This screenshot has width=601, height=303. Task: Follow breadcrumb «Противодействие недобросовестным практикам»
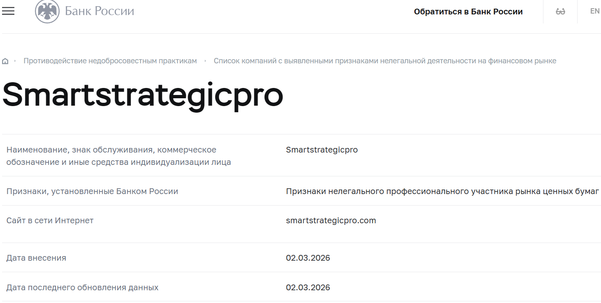[x=111, y=60]
